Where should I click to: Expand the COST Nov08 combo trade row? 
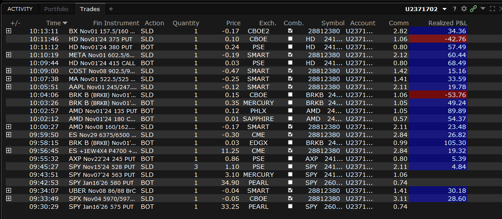[8, 71]
